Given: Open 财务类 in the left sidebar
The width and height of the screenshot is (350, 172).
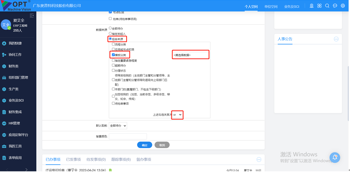Looking at the screenshot, I should (14, 66).
